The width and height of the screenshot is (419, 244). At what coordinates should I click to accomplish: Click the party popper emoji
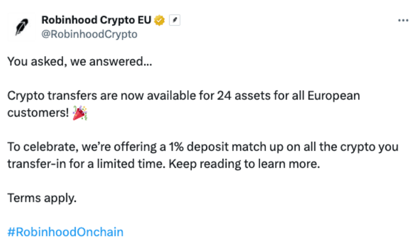[x=80, y=113]
